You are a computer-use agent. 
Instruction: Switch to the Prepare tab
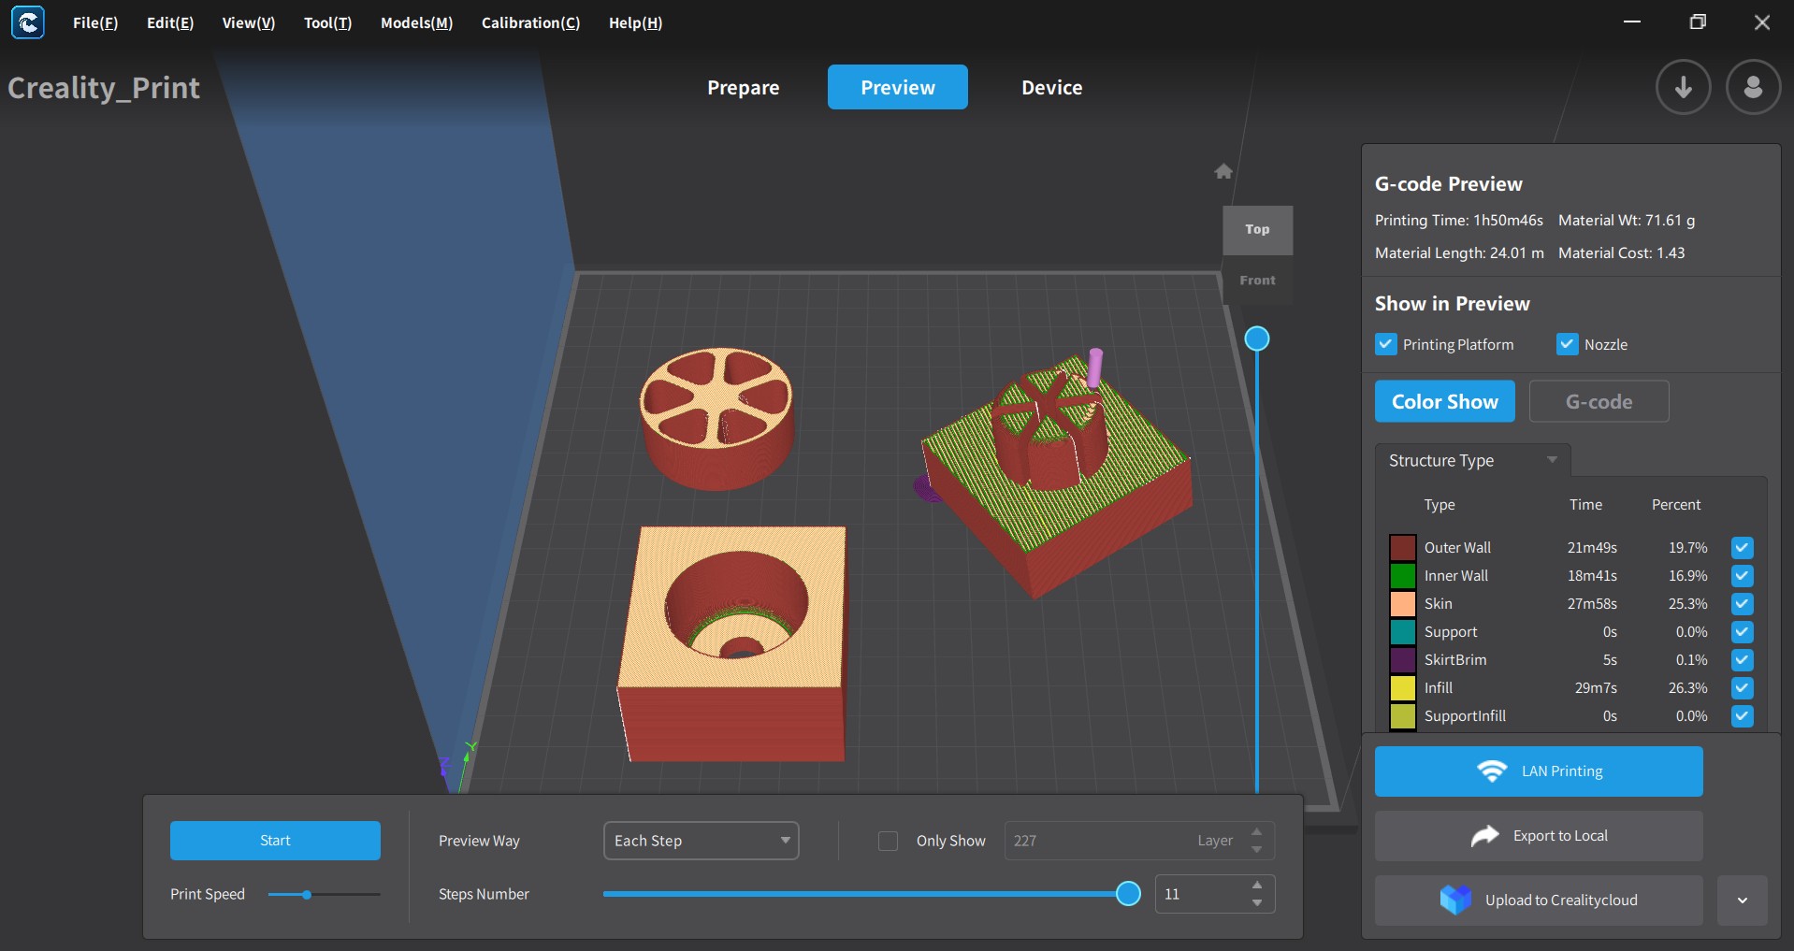(x=744, y=87)
